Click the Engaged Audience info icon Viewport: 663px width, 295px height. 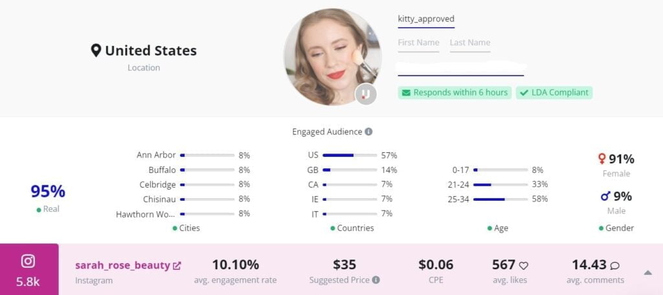coord(368,132)
